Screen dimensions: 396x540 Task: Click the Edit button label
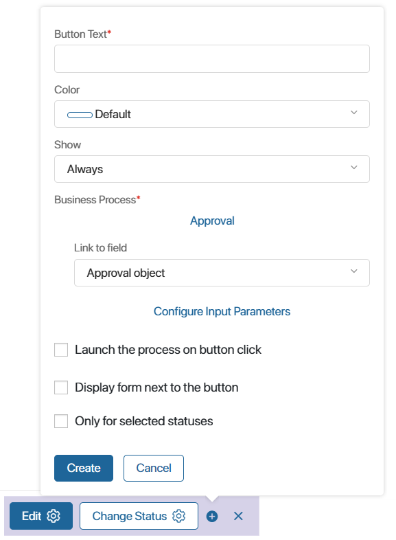[32, 516]
